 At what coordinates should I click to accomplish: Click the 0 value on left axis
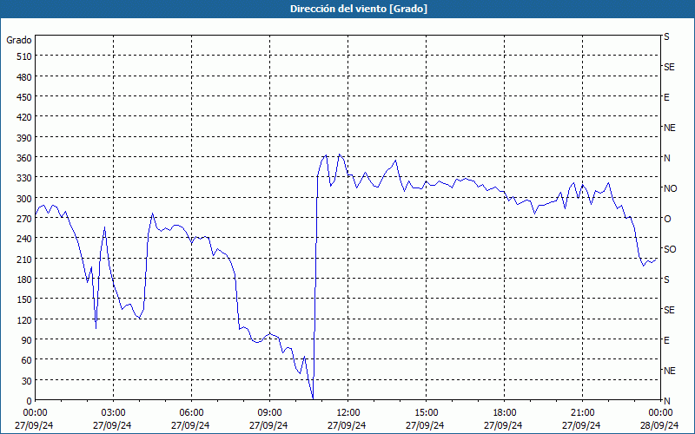click(x=30, y=401)
